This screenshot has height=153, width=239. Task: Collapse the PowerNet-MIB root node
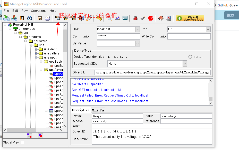coord(5,25)
